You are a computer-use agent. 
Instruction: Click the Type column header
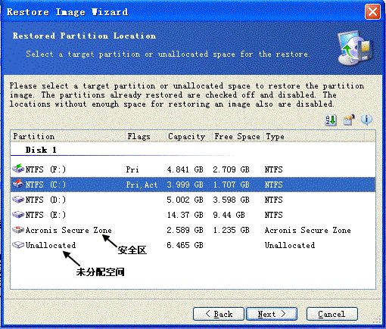click(314, 136)
